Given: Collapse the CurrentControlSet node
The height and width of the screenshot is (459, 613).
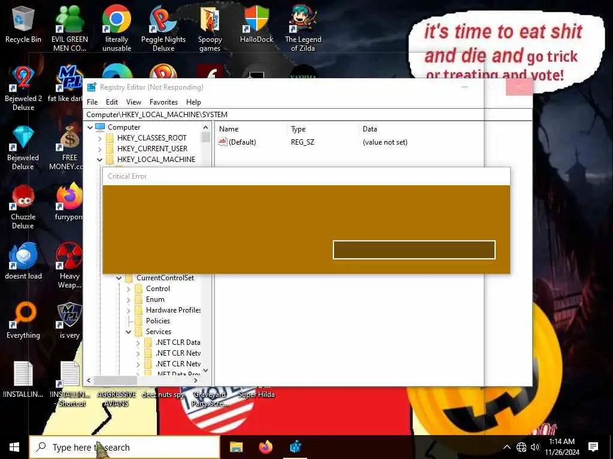Looking at the screenshot, I should (x=119, y=279).
